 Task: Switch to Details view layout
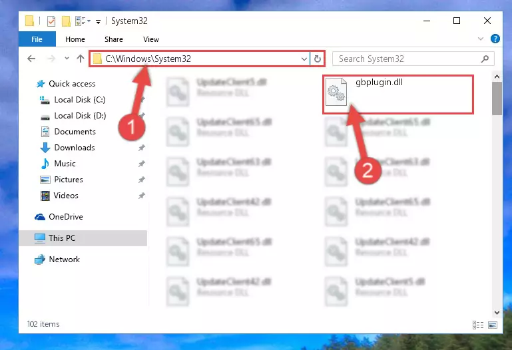click(x=478, y=325)
